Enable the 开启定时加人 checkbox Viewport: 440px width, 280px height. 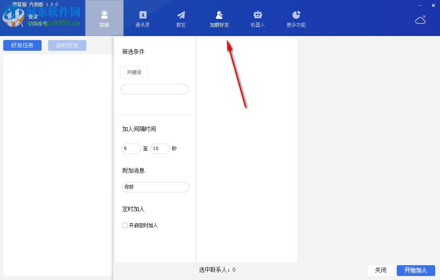[x=125, y=225]
